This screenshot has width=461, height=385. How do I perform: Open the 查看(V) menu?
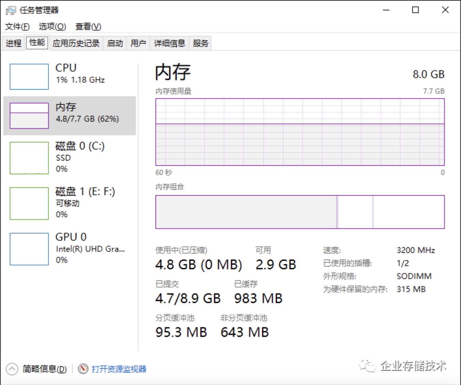point(88,27)
